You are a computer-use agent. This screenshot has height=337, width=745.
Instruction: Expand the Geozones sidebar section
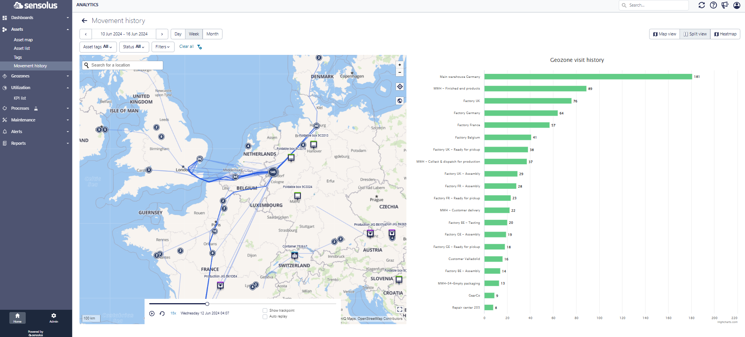(x=36, y=76)
